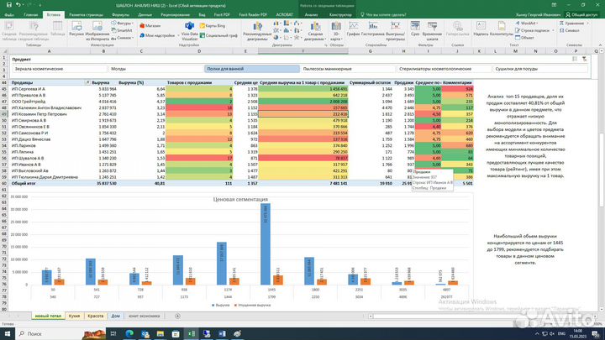Open the Красота worksheet tab
Image resolution: width=605 pixels, height=340 pixels.
click(95, 315)
